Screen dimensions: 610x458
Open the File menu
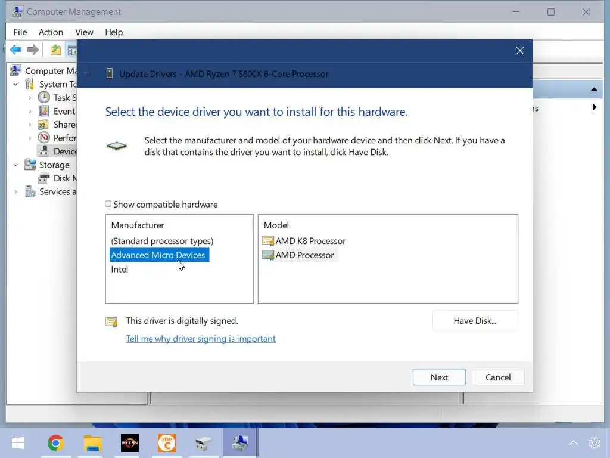click(x=20, y=32)
